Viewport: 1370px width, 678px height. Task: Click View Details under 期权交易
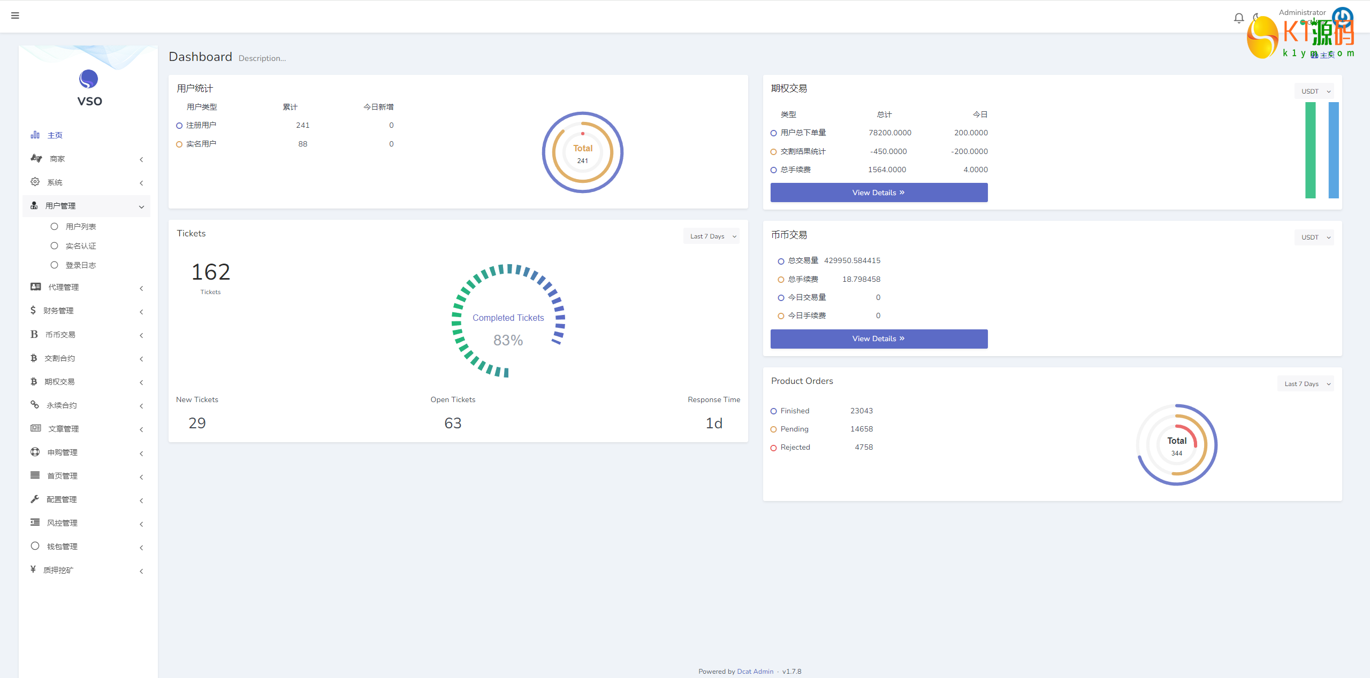879,192
